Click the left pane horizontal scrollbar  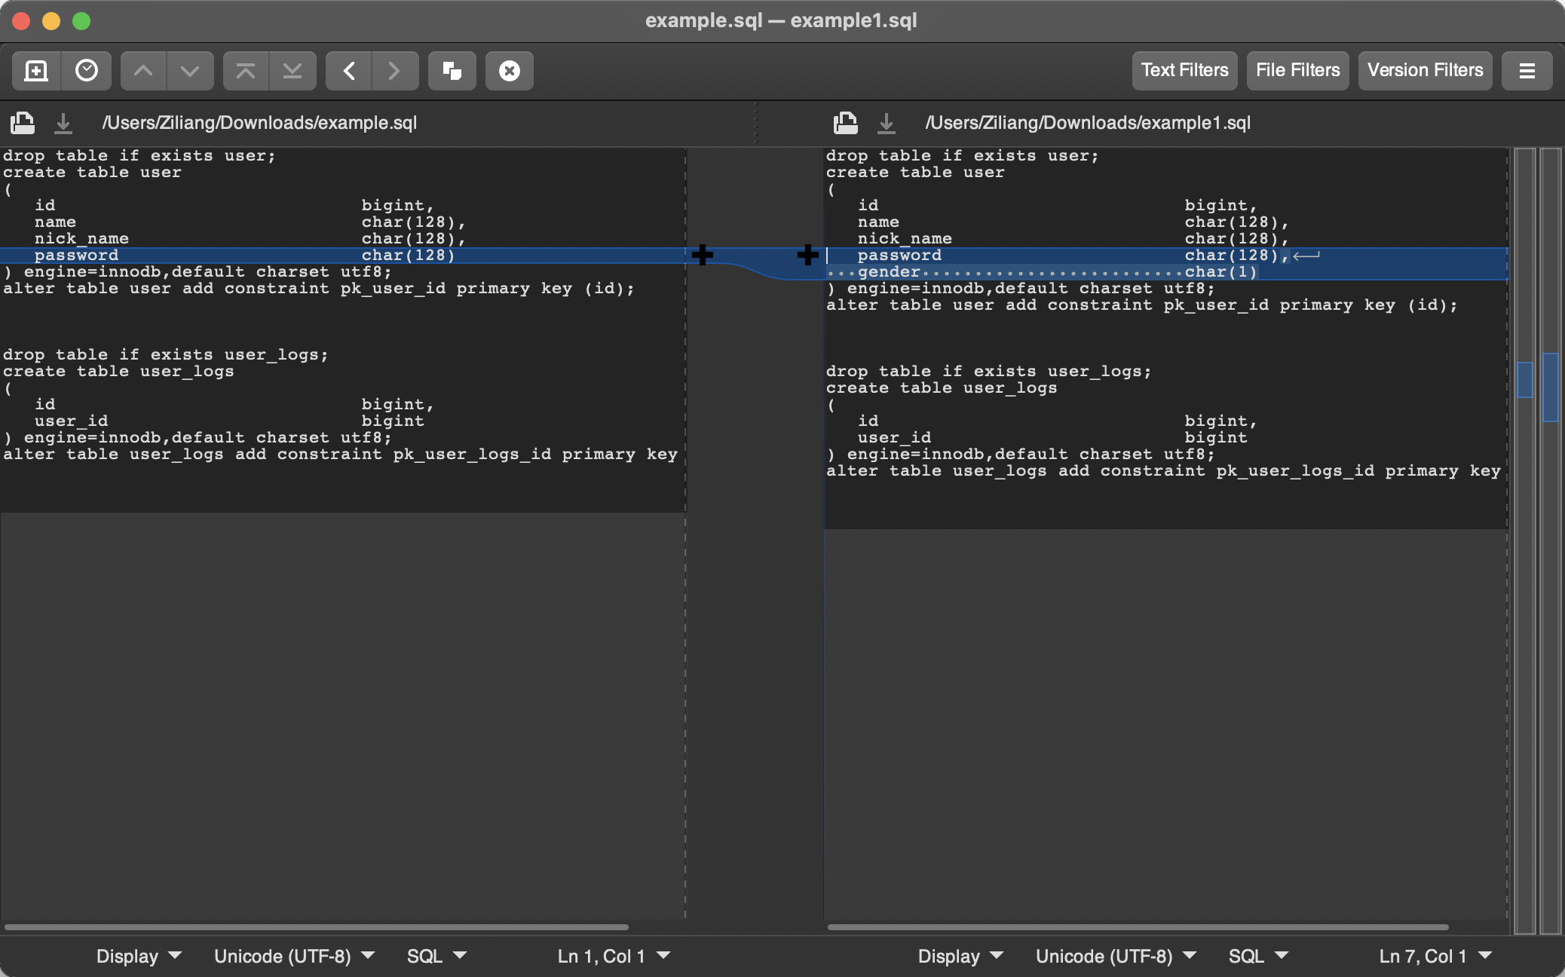(317, 926)
